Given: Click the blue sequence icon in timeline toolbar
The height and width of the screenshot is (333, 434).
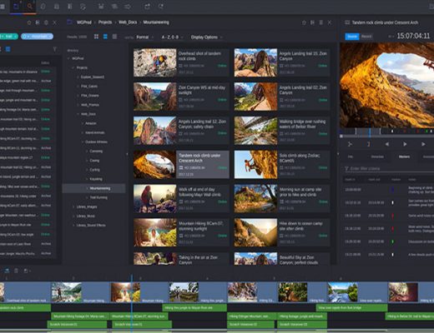Looking at the screenshot, I should click(x=7, y=271).
